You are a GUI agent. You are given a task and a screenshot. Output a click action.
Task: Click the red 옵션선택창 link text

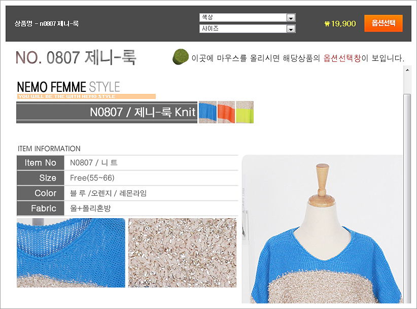[342, 58]
